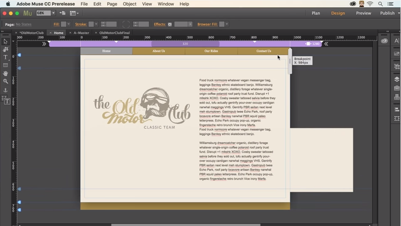Select the Zoom magnifier tool
Viewport: 401px width, 226px height.
pos(6,81)
